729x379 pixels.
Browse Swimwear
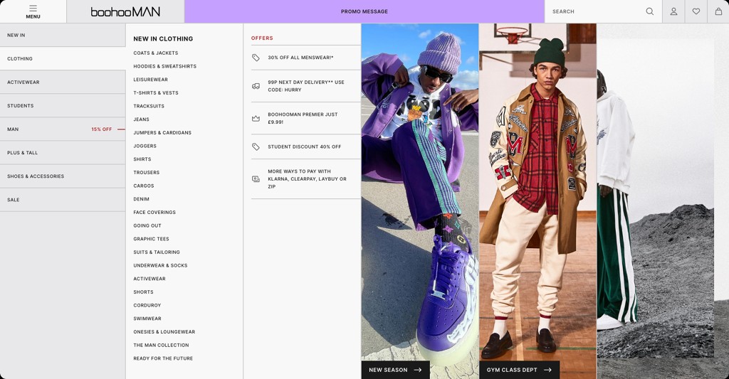[147, 319]
